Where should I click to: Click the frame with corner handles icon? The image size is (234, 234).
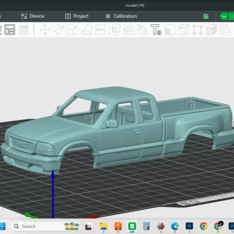click(197, 30)
